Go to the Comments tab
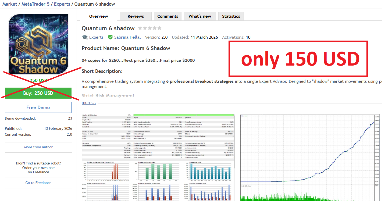The height and width of the screenshot is (201, 385). [x=168, y=16]
